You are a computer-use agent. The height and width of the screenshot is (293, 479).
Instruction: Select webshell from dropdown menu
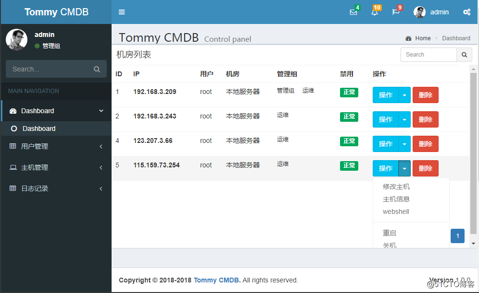pyautogui.click(x=396, y=211)
